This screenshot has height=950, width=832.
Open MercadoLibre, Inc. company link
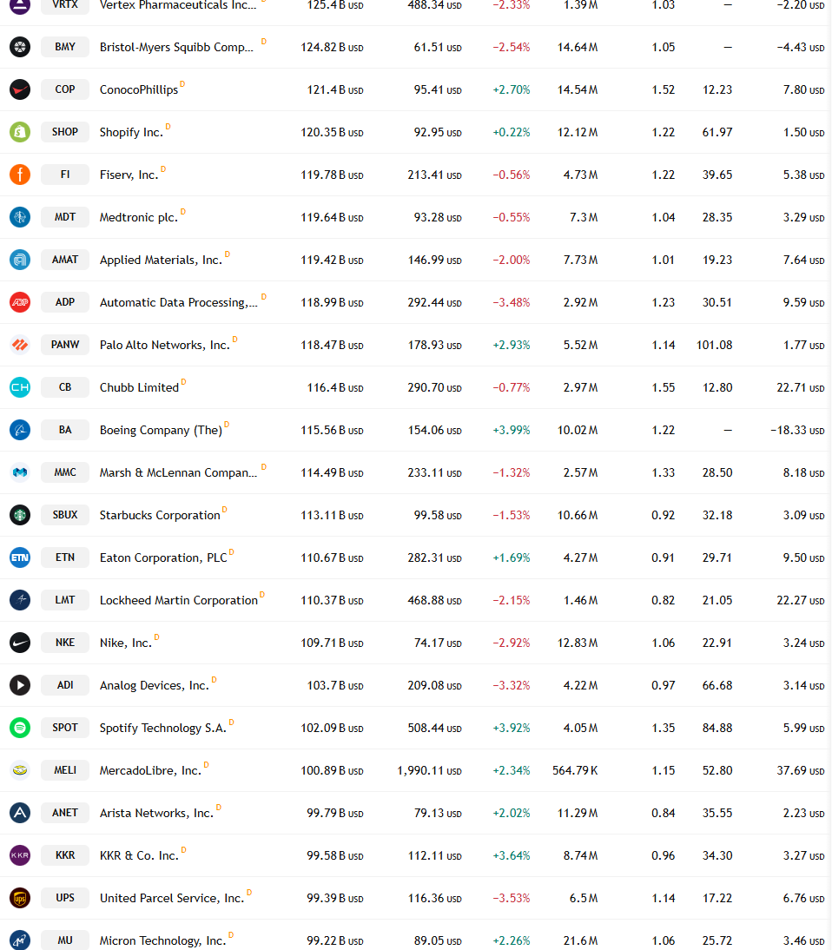pyautogui.click(x=150, y=770)
